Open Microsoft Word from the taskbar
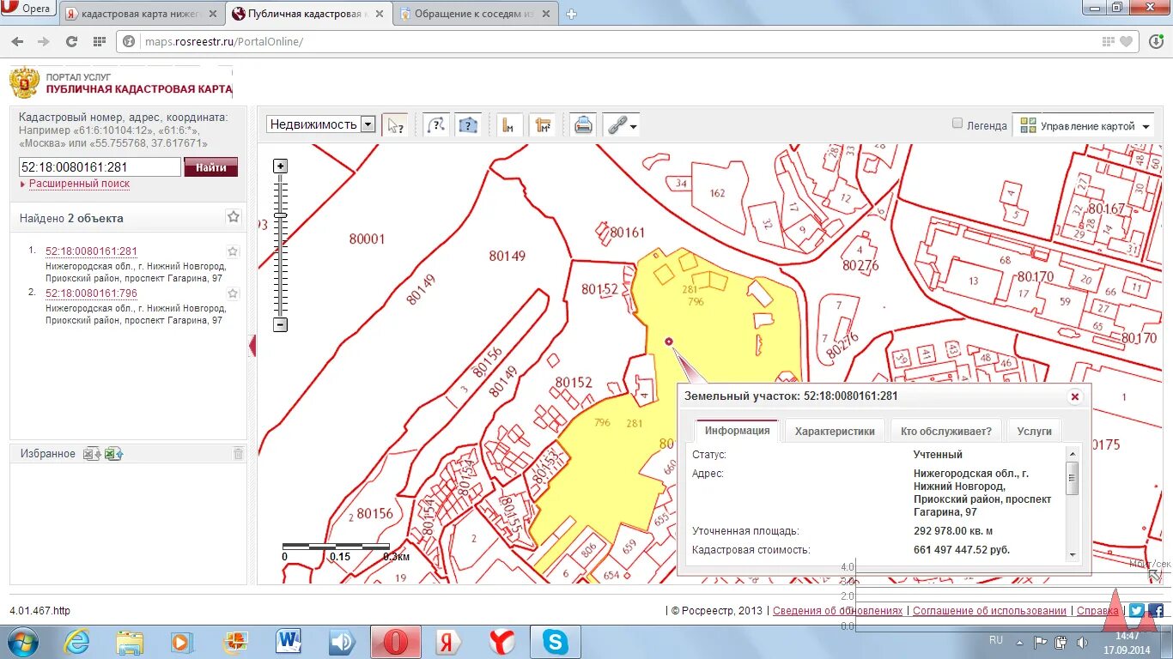 click(289, 642)
